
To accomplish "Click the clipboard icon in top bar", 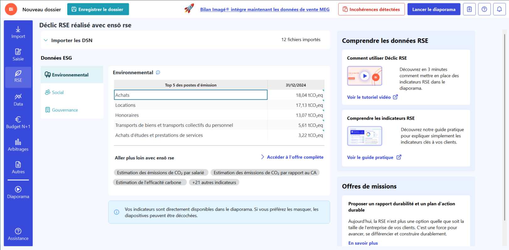I will [x=469, y=9].
